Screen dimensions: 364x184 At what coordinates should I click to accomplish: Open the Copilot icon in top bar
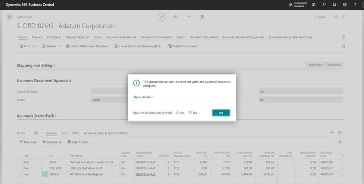click(x=314, y=4)
